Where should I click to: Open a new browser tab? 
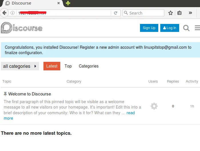coord(68,3)
